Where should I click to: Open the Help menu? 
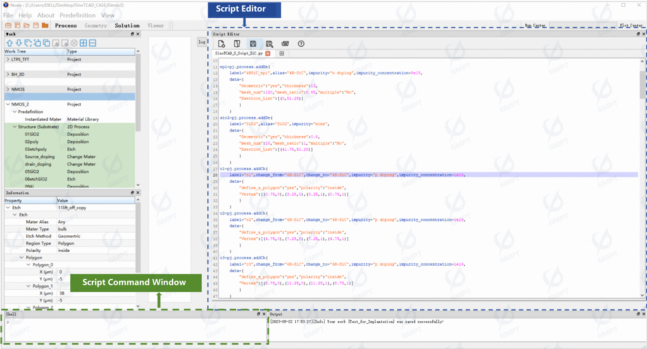(x=25, y=16)
